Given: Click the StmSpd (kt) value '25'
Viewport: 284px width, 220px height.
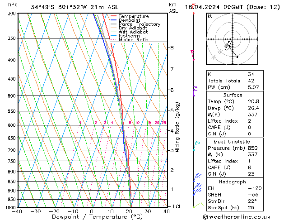Looking at the screenshot, I should tap(251, 207).
